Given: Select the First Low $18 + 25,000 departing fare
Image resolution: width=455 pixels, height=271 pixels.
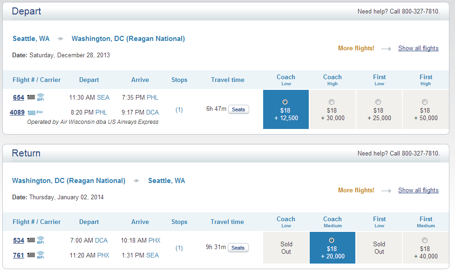Looking at the screenshot, I should point(379,109).
